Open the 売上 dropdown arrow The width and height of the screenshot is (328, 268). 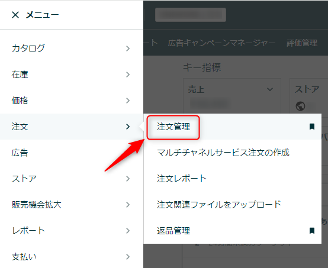click(x=270, y=89)
